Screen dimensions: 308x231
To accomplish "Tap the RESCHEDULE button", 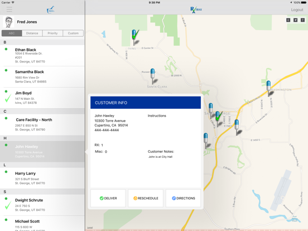I will (146, 198).
